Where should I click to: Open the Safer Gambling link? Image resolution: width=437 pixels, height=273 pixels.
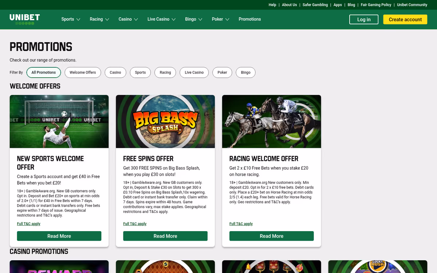tap(315, 5)
